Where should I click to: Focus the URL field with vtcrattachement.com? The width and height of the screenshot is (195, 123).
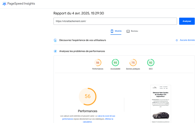(x=115, y=21)
